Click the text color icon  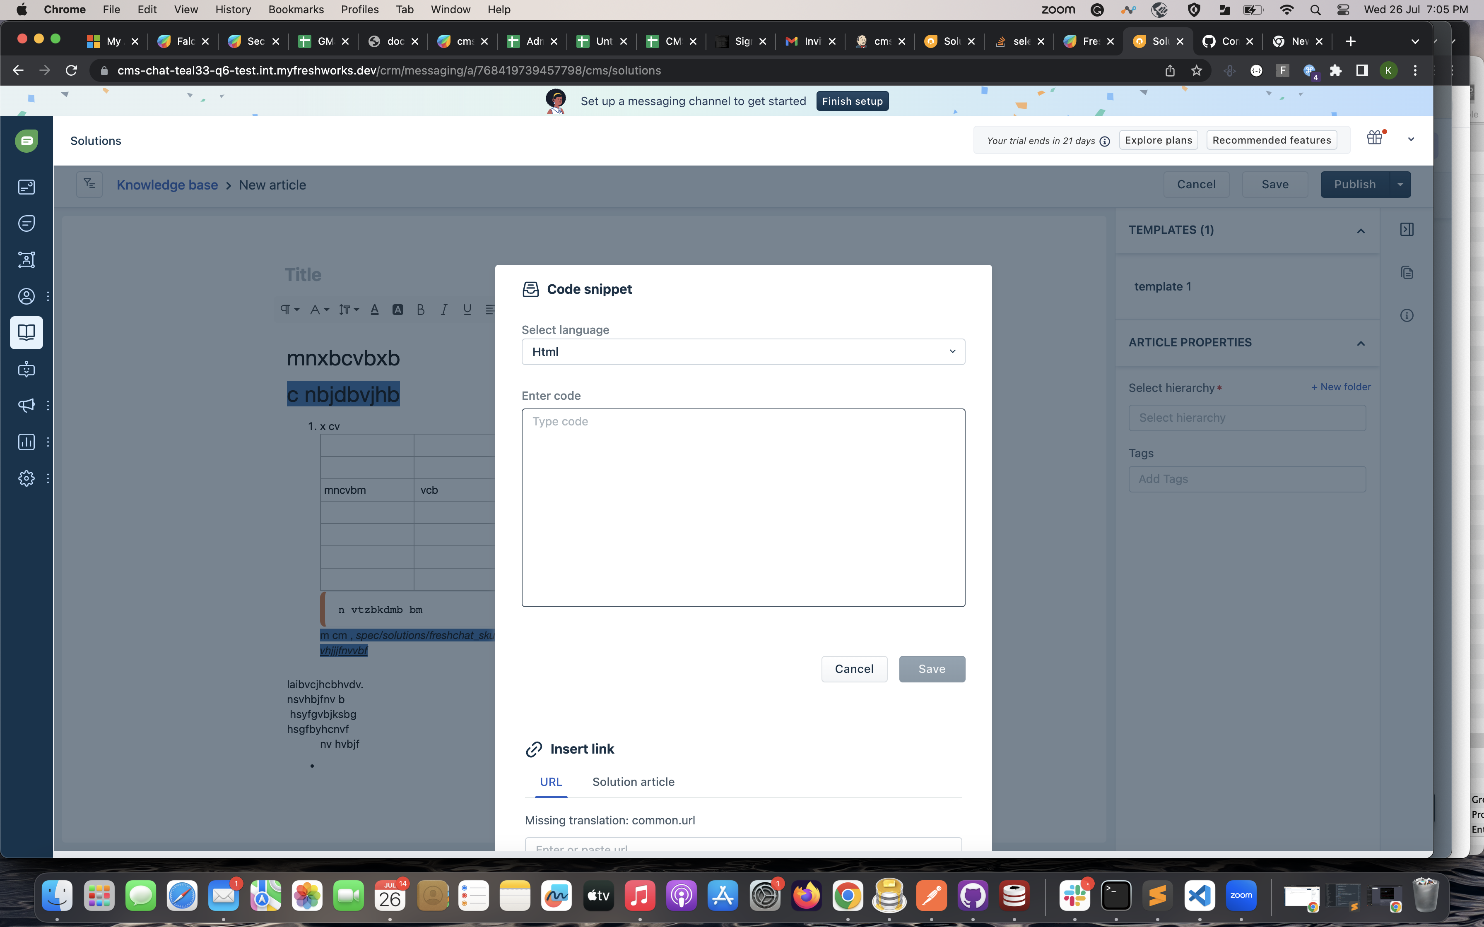(375, 310)
